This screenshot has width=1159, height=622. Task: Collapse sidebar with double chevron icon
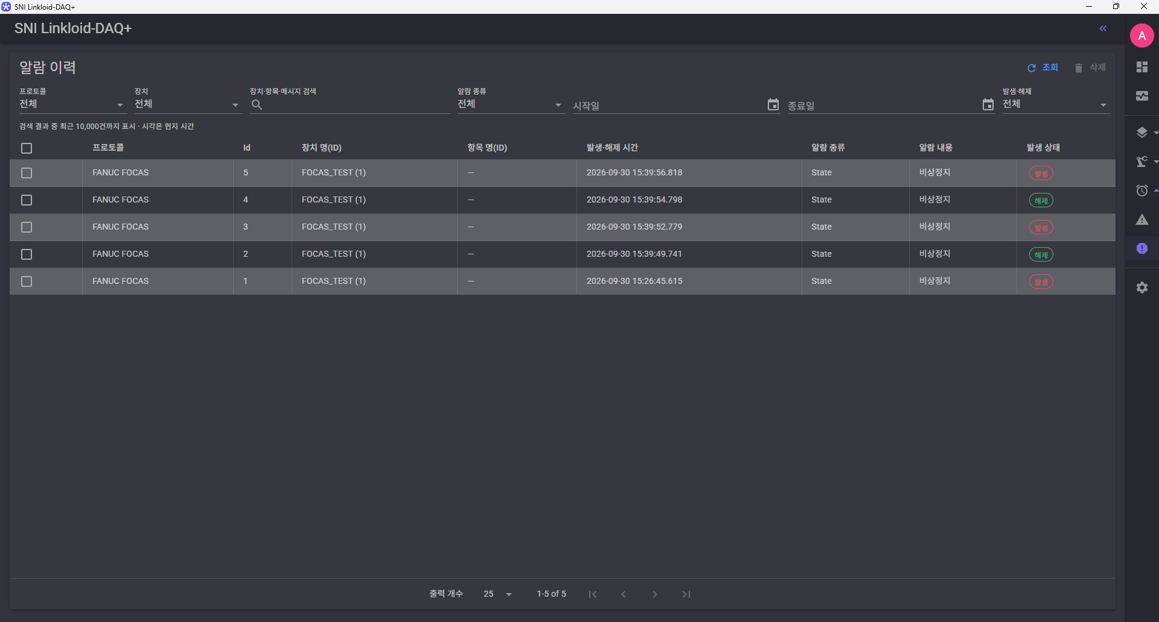pyautogui.click(x=1103, y=28)
